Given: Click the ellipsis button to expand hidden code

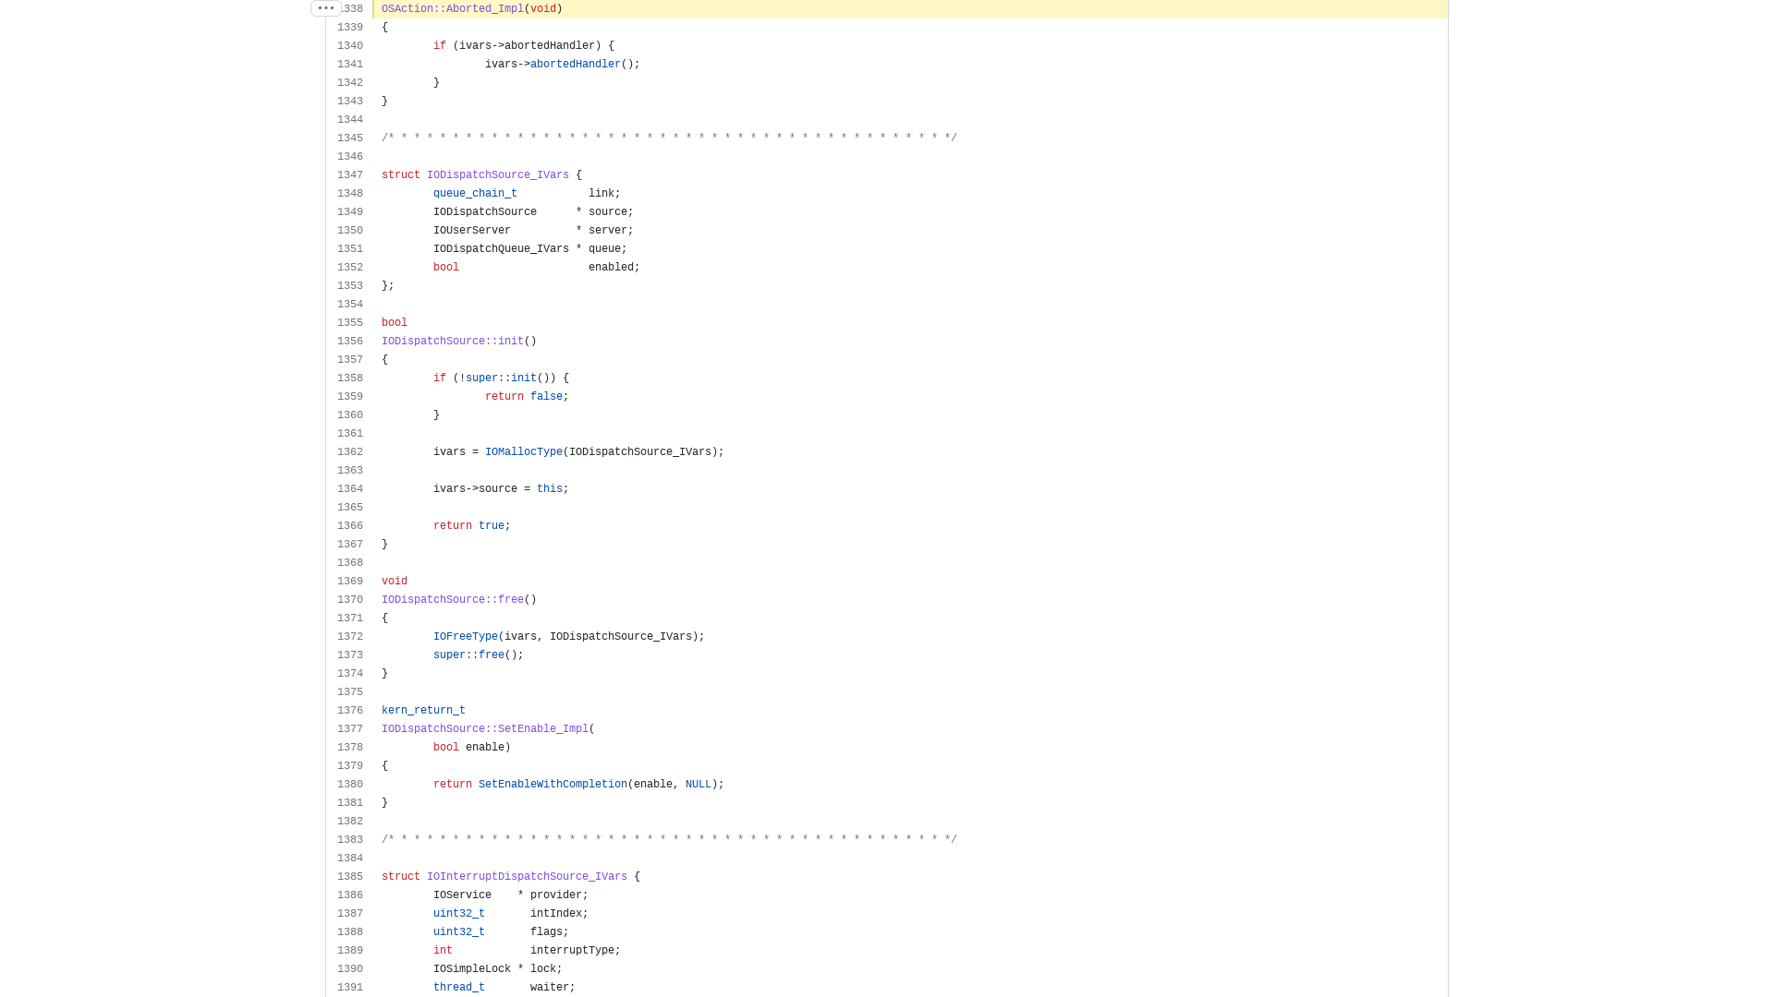Looking at the screenshot, I should (x=324, y=8).
